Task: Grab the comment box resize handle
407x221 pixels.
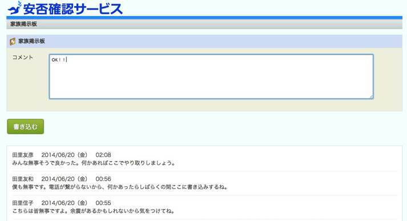Action: 371,97
